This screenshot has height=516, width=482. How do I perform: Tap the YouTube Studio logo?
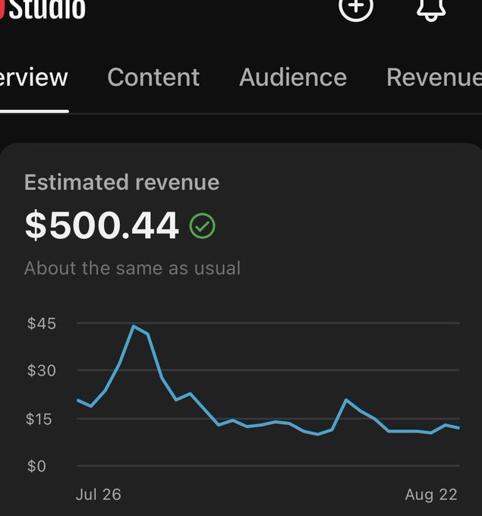coord(43,8)
